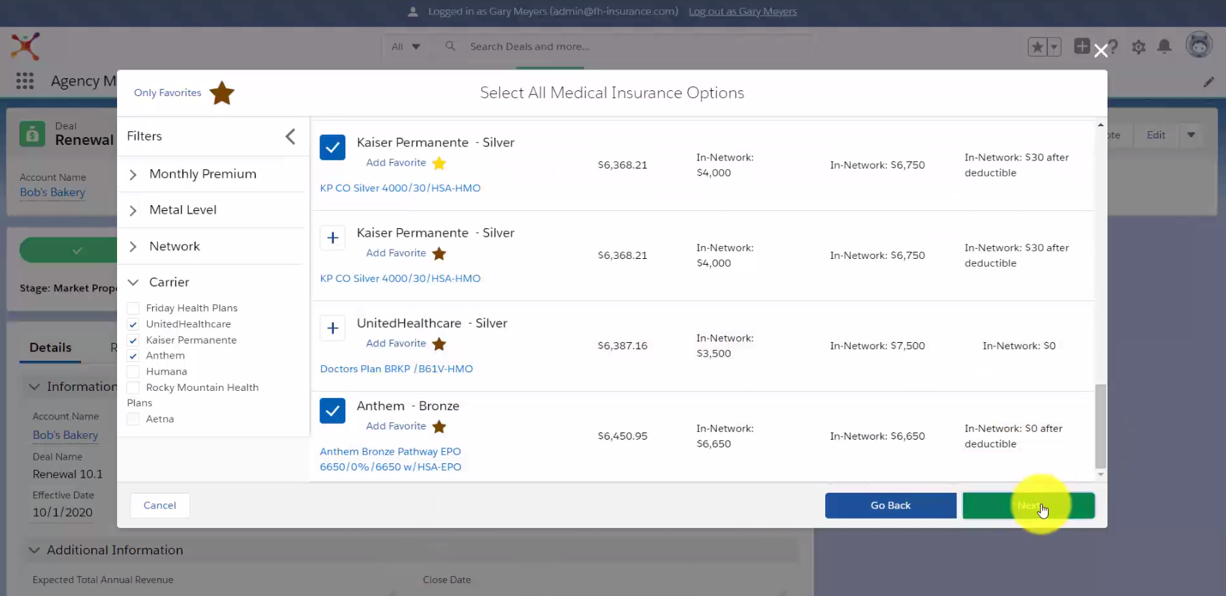Screen dimensions: 1226x596
Task: Open the Bob's Bakery account link in header
Action: [x=52, y=192]
